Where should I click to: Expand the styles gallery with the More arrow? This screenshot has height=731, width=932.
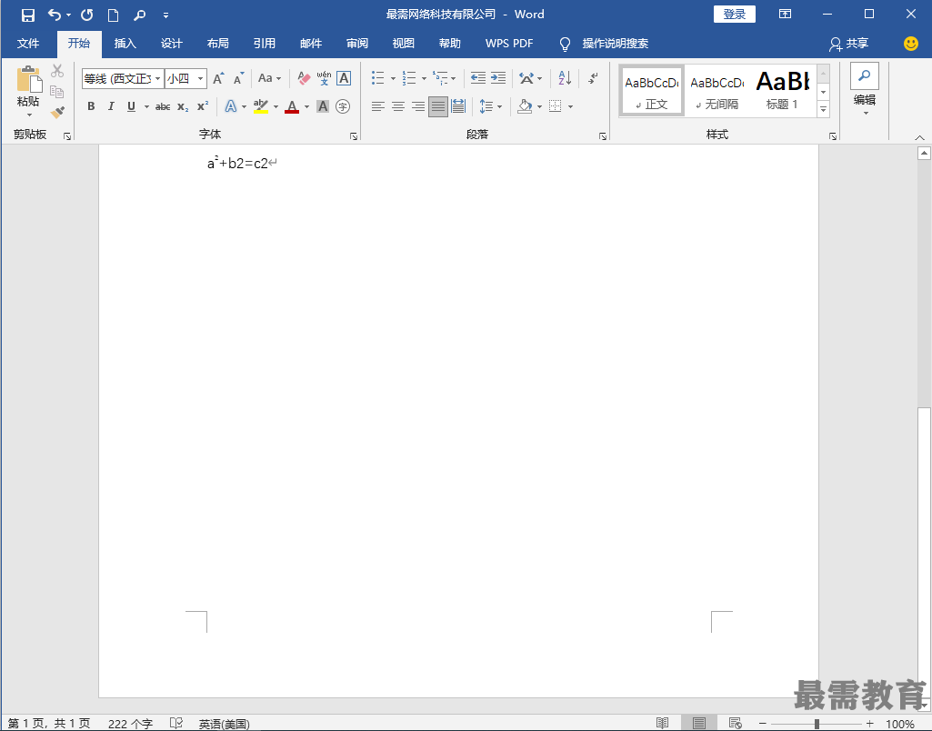coord(823,109)
